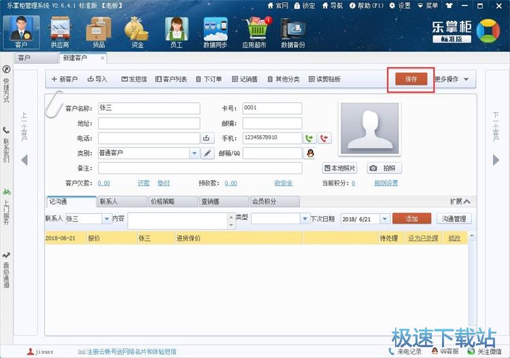This screenshot has height=358, width=510.
Task: Open the 类型 type dropdown
Action: [x=305, y=219]
